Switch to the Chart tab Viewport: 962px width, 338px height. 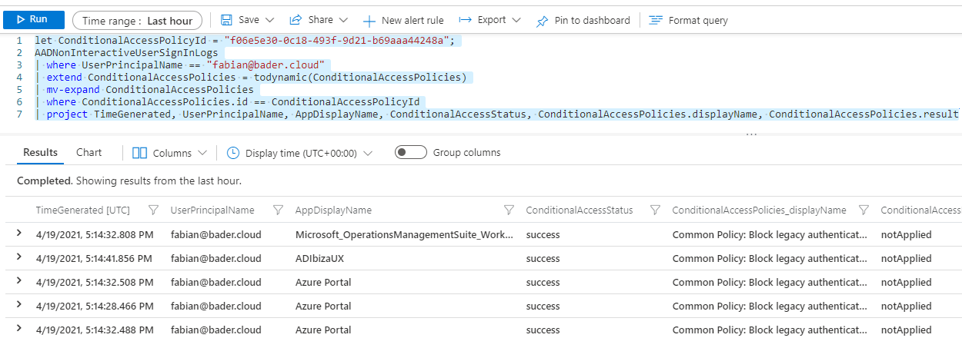click(89, 152)
